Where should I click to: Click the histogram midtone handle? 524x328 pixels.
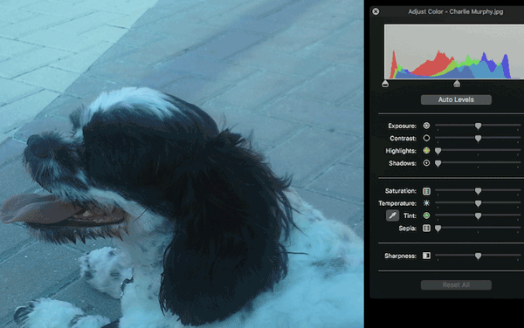click(x=457, y=84)
